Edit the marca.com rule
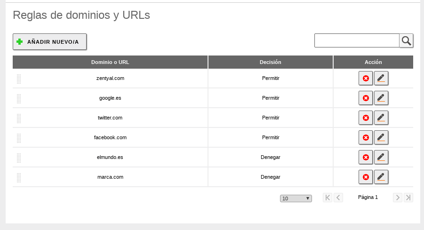The height and width of the screenshot is (230, 424). (381, 177)
